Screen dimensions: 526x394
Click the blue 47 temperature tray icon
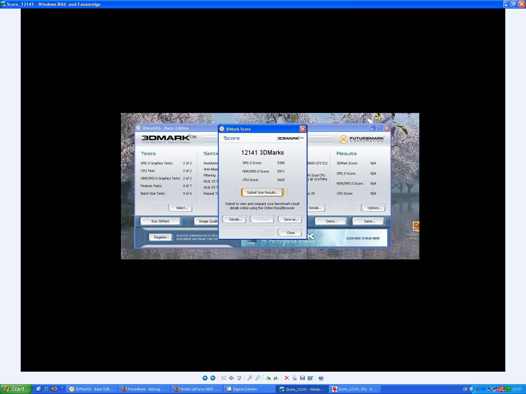pyautogui.click(x=483, y=389)
